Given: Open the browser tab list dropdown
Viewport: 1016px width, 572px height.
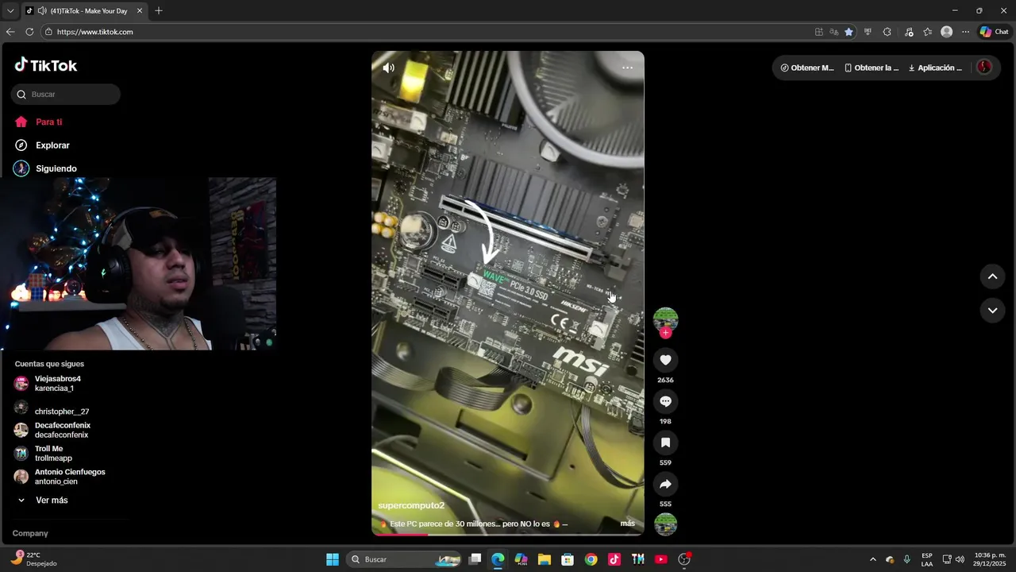Looking at the screenshot, I should pos(10,11).
